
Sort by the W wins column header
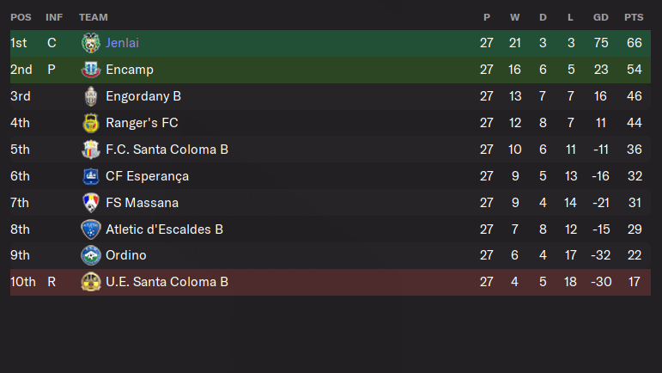click(x=514, y=17)
